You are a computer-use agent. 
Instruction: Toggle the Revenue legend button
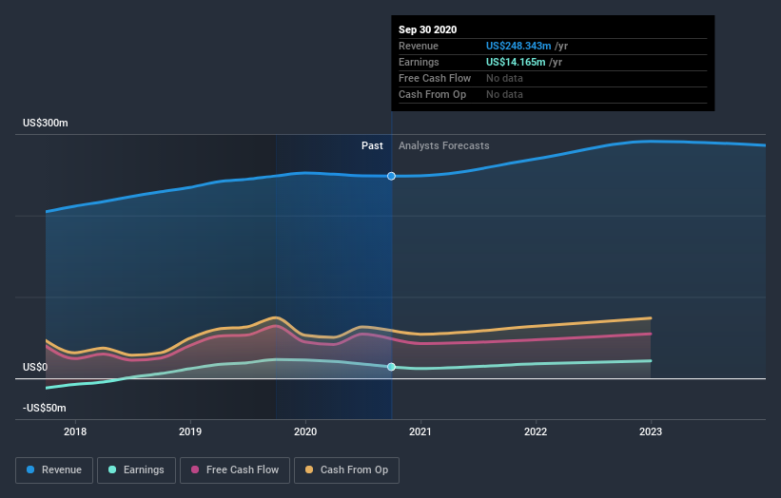click(x=54, y=470)
